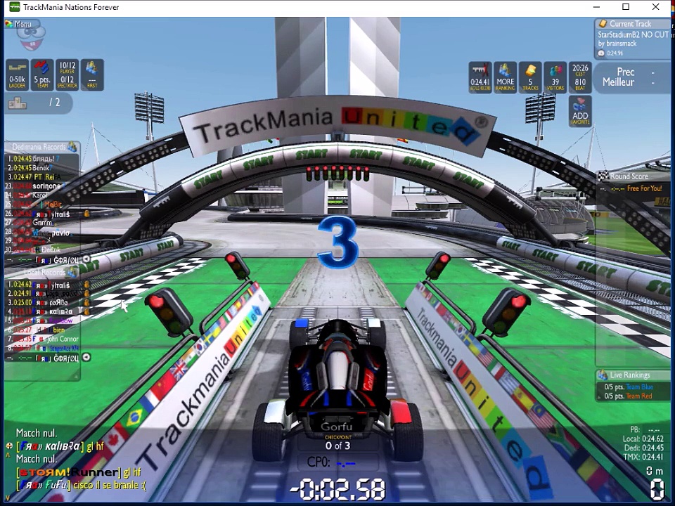Select Dedimania record 1 at 0:24.45
The image size is (675, 506).
coord(42,159)
